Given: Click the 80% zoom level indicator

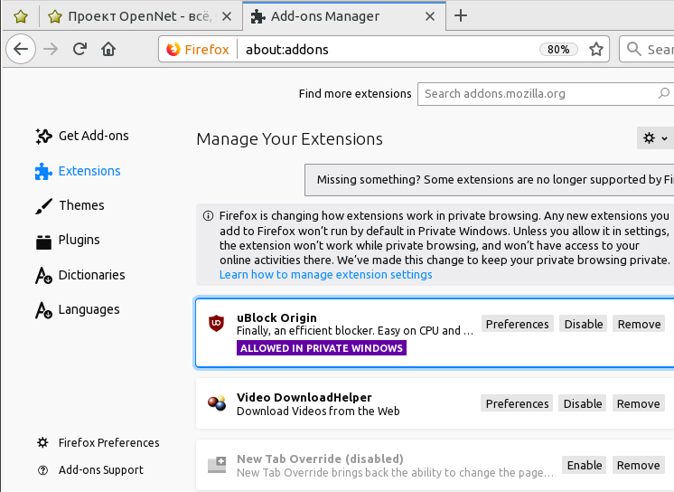Looking at the screenshot, I should click(558, 50).
